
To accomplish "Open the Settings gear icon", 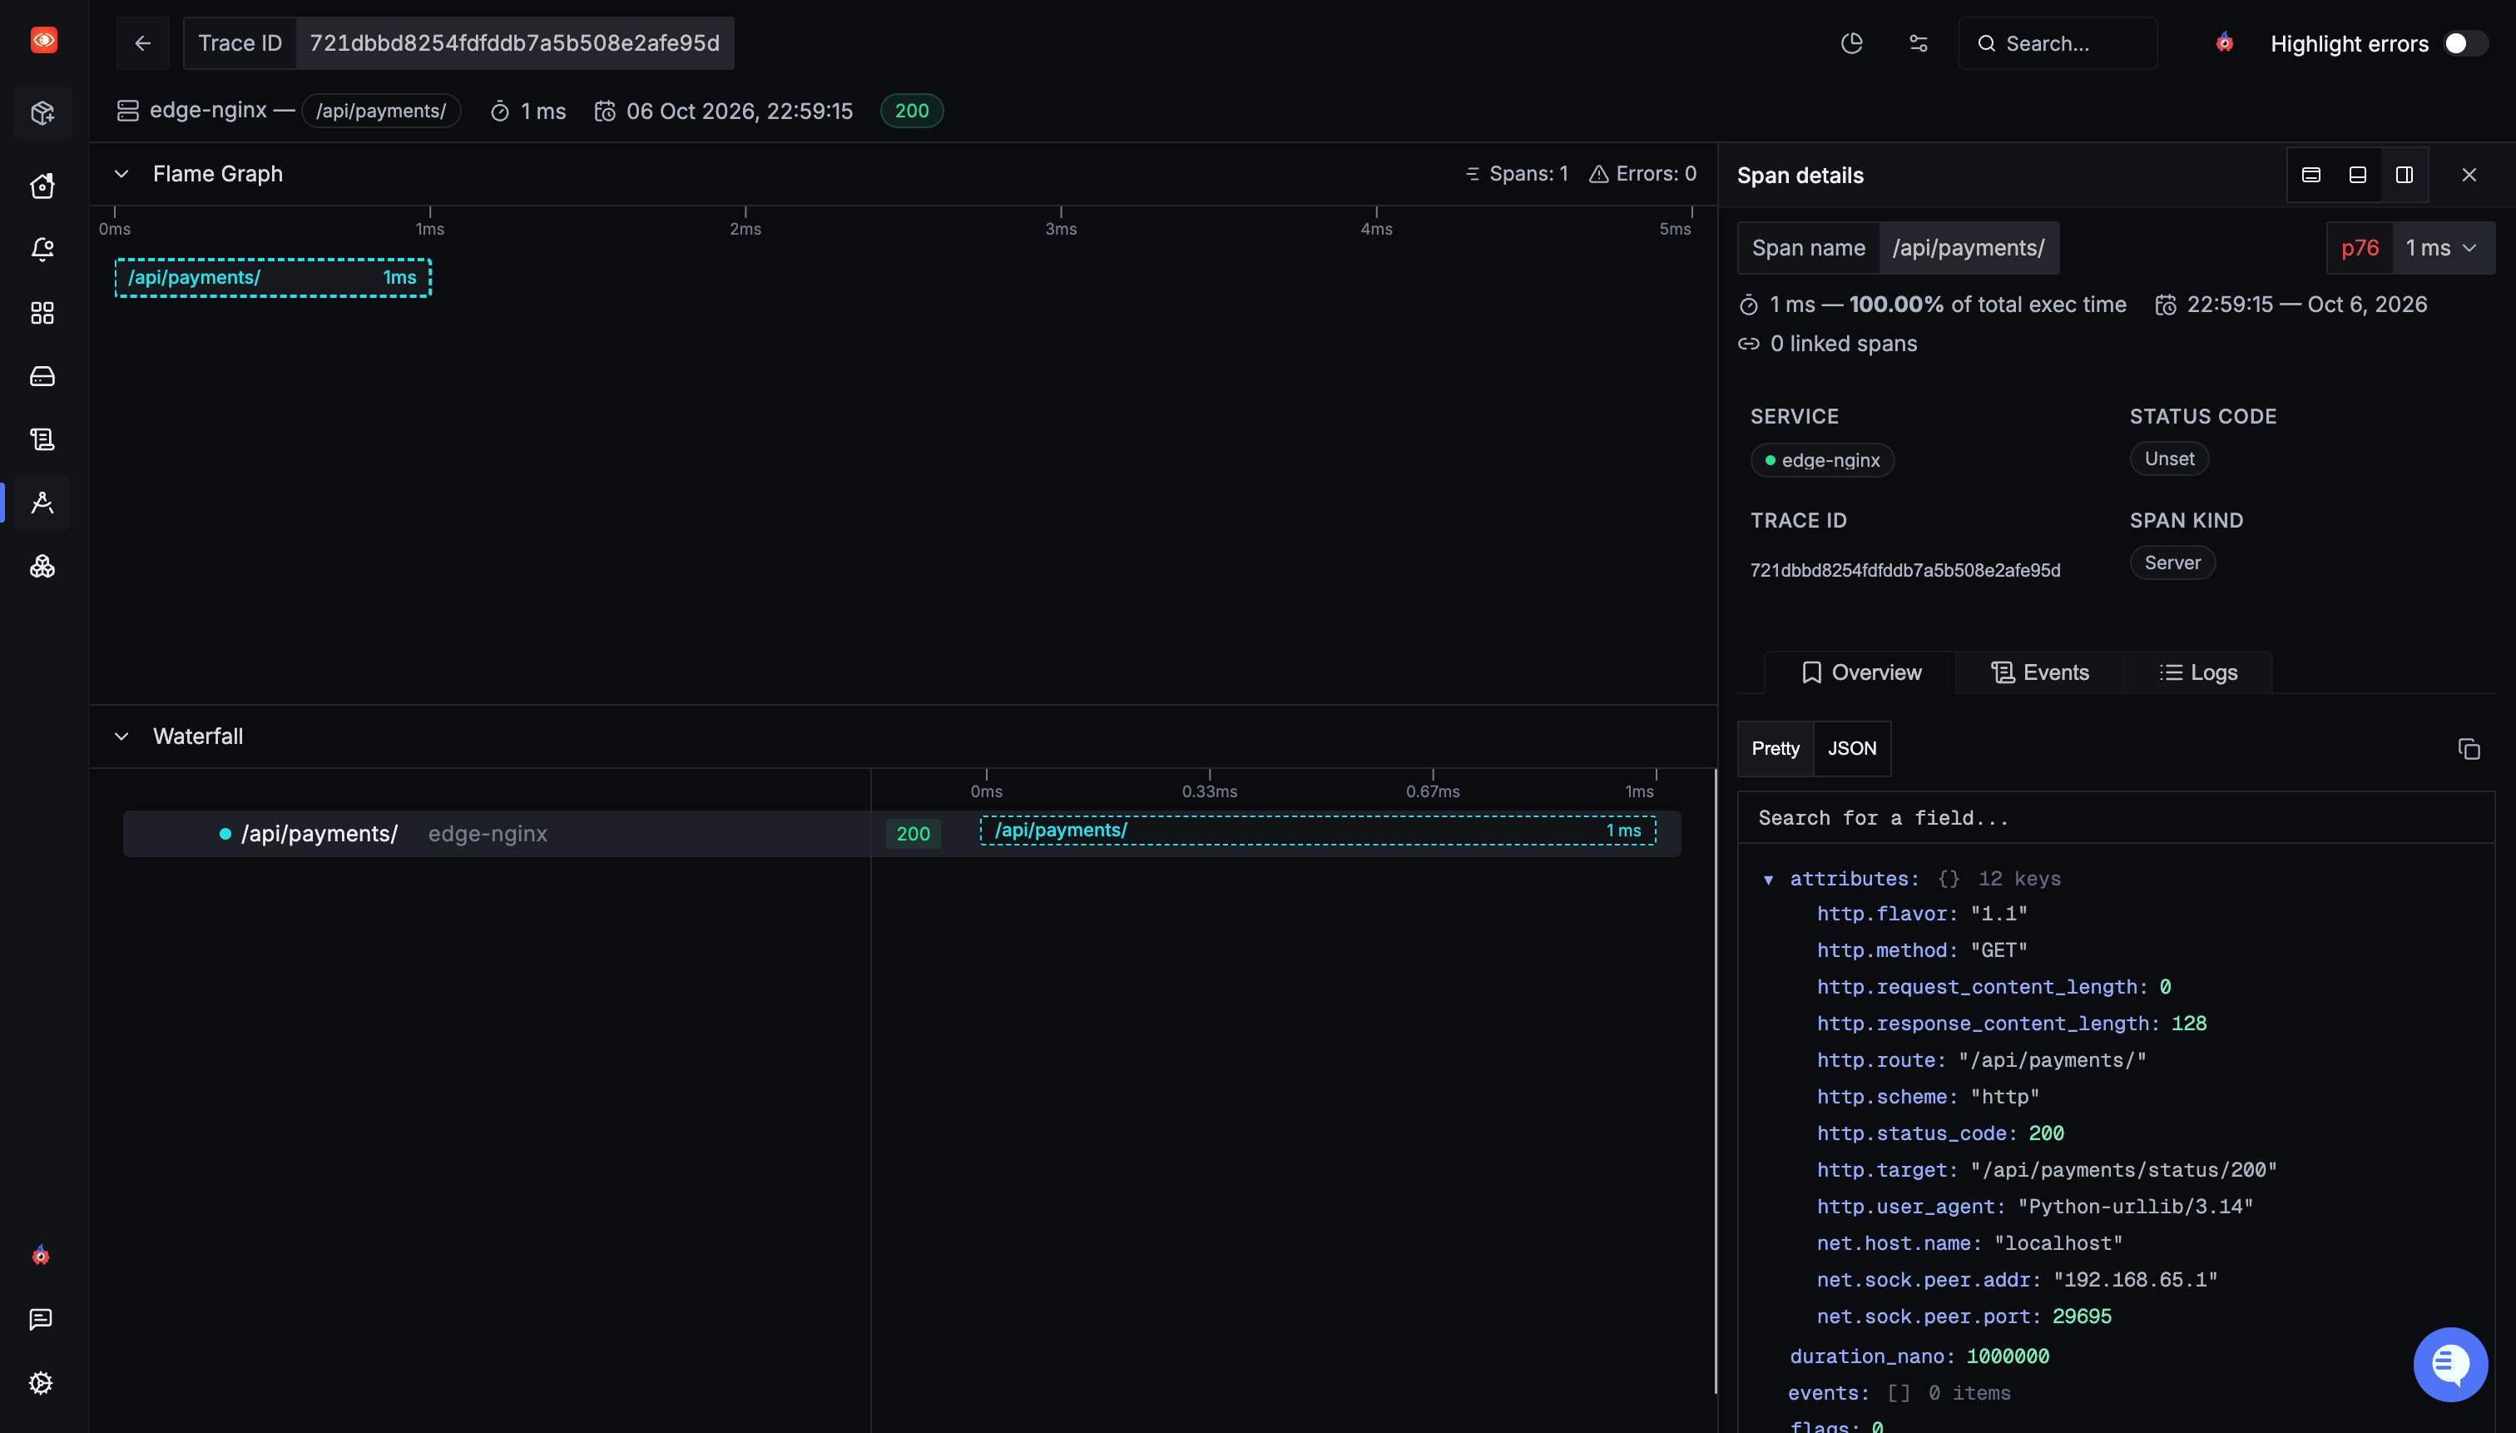I will (40, 1383).
